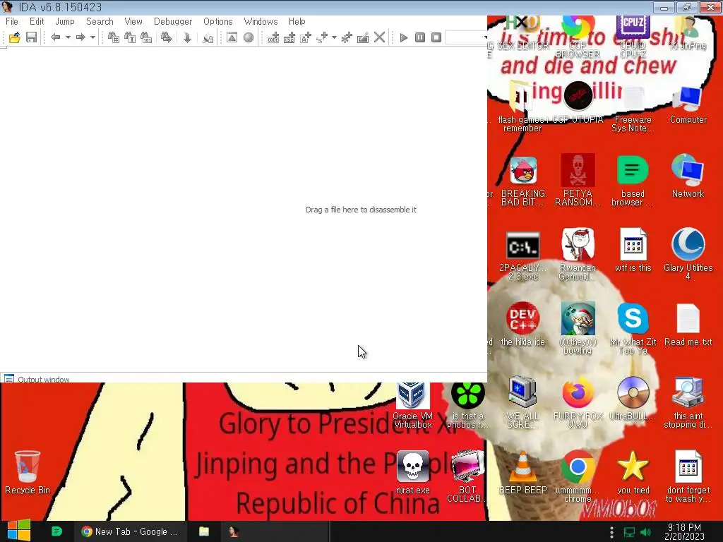Select the BREAKING BAD BIT Angry Birds icon
723x542 pixels.
pyautogui.click(x=523, y=181)
